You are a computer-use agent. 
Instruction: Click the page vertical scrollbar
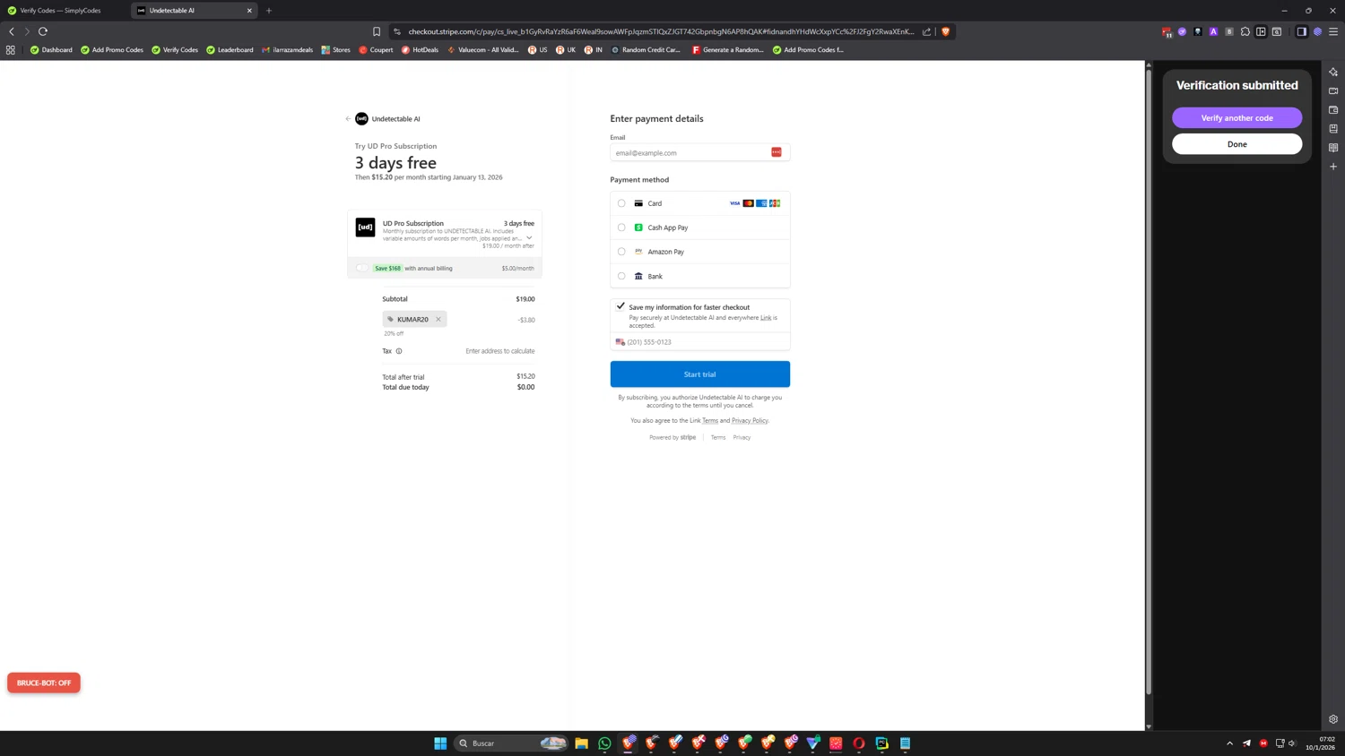click(x=1149, y=381)
